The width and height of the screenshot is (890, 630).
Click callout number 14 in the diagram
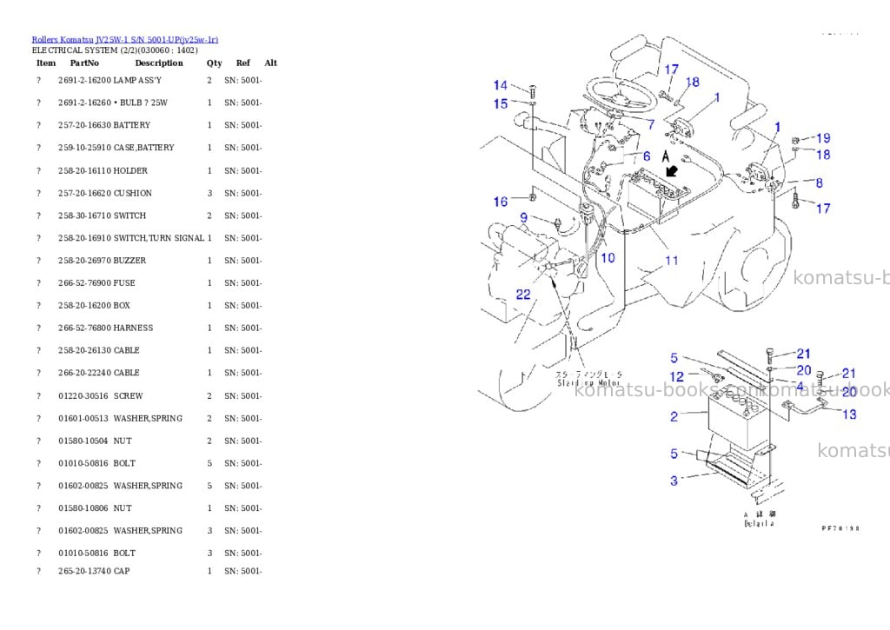(x=500, y=85)
